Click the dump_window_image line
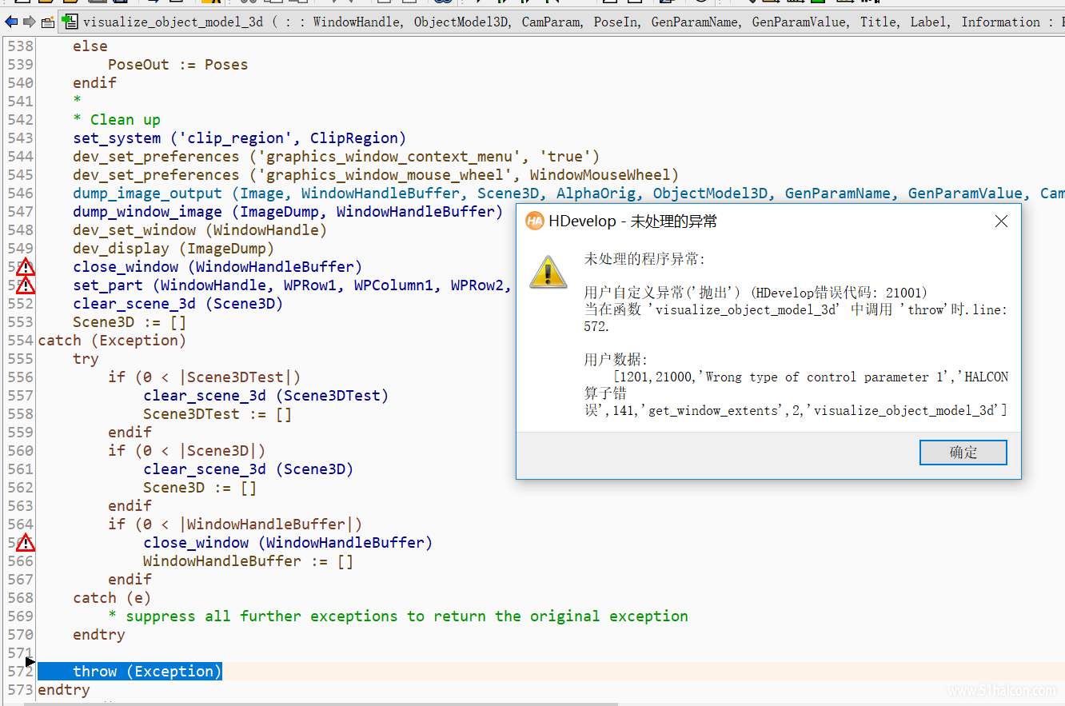The width and height of the screenshot is (1065, 706). click(x=288, y=212)
